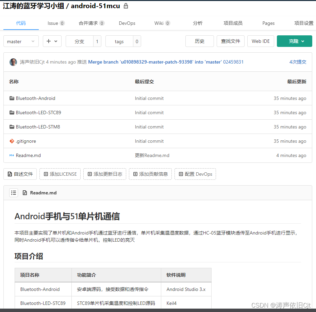Viewport: 316px width, 312px height.
Task: Open the .gitignore file
Action: pos(26,141)
